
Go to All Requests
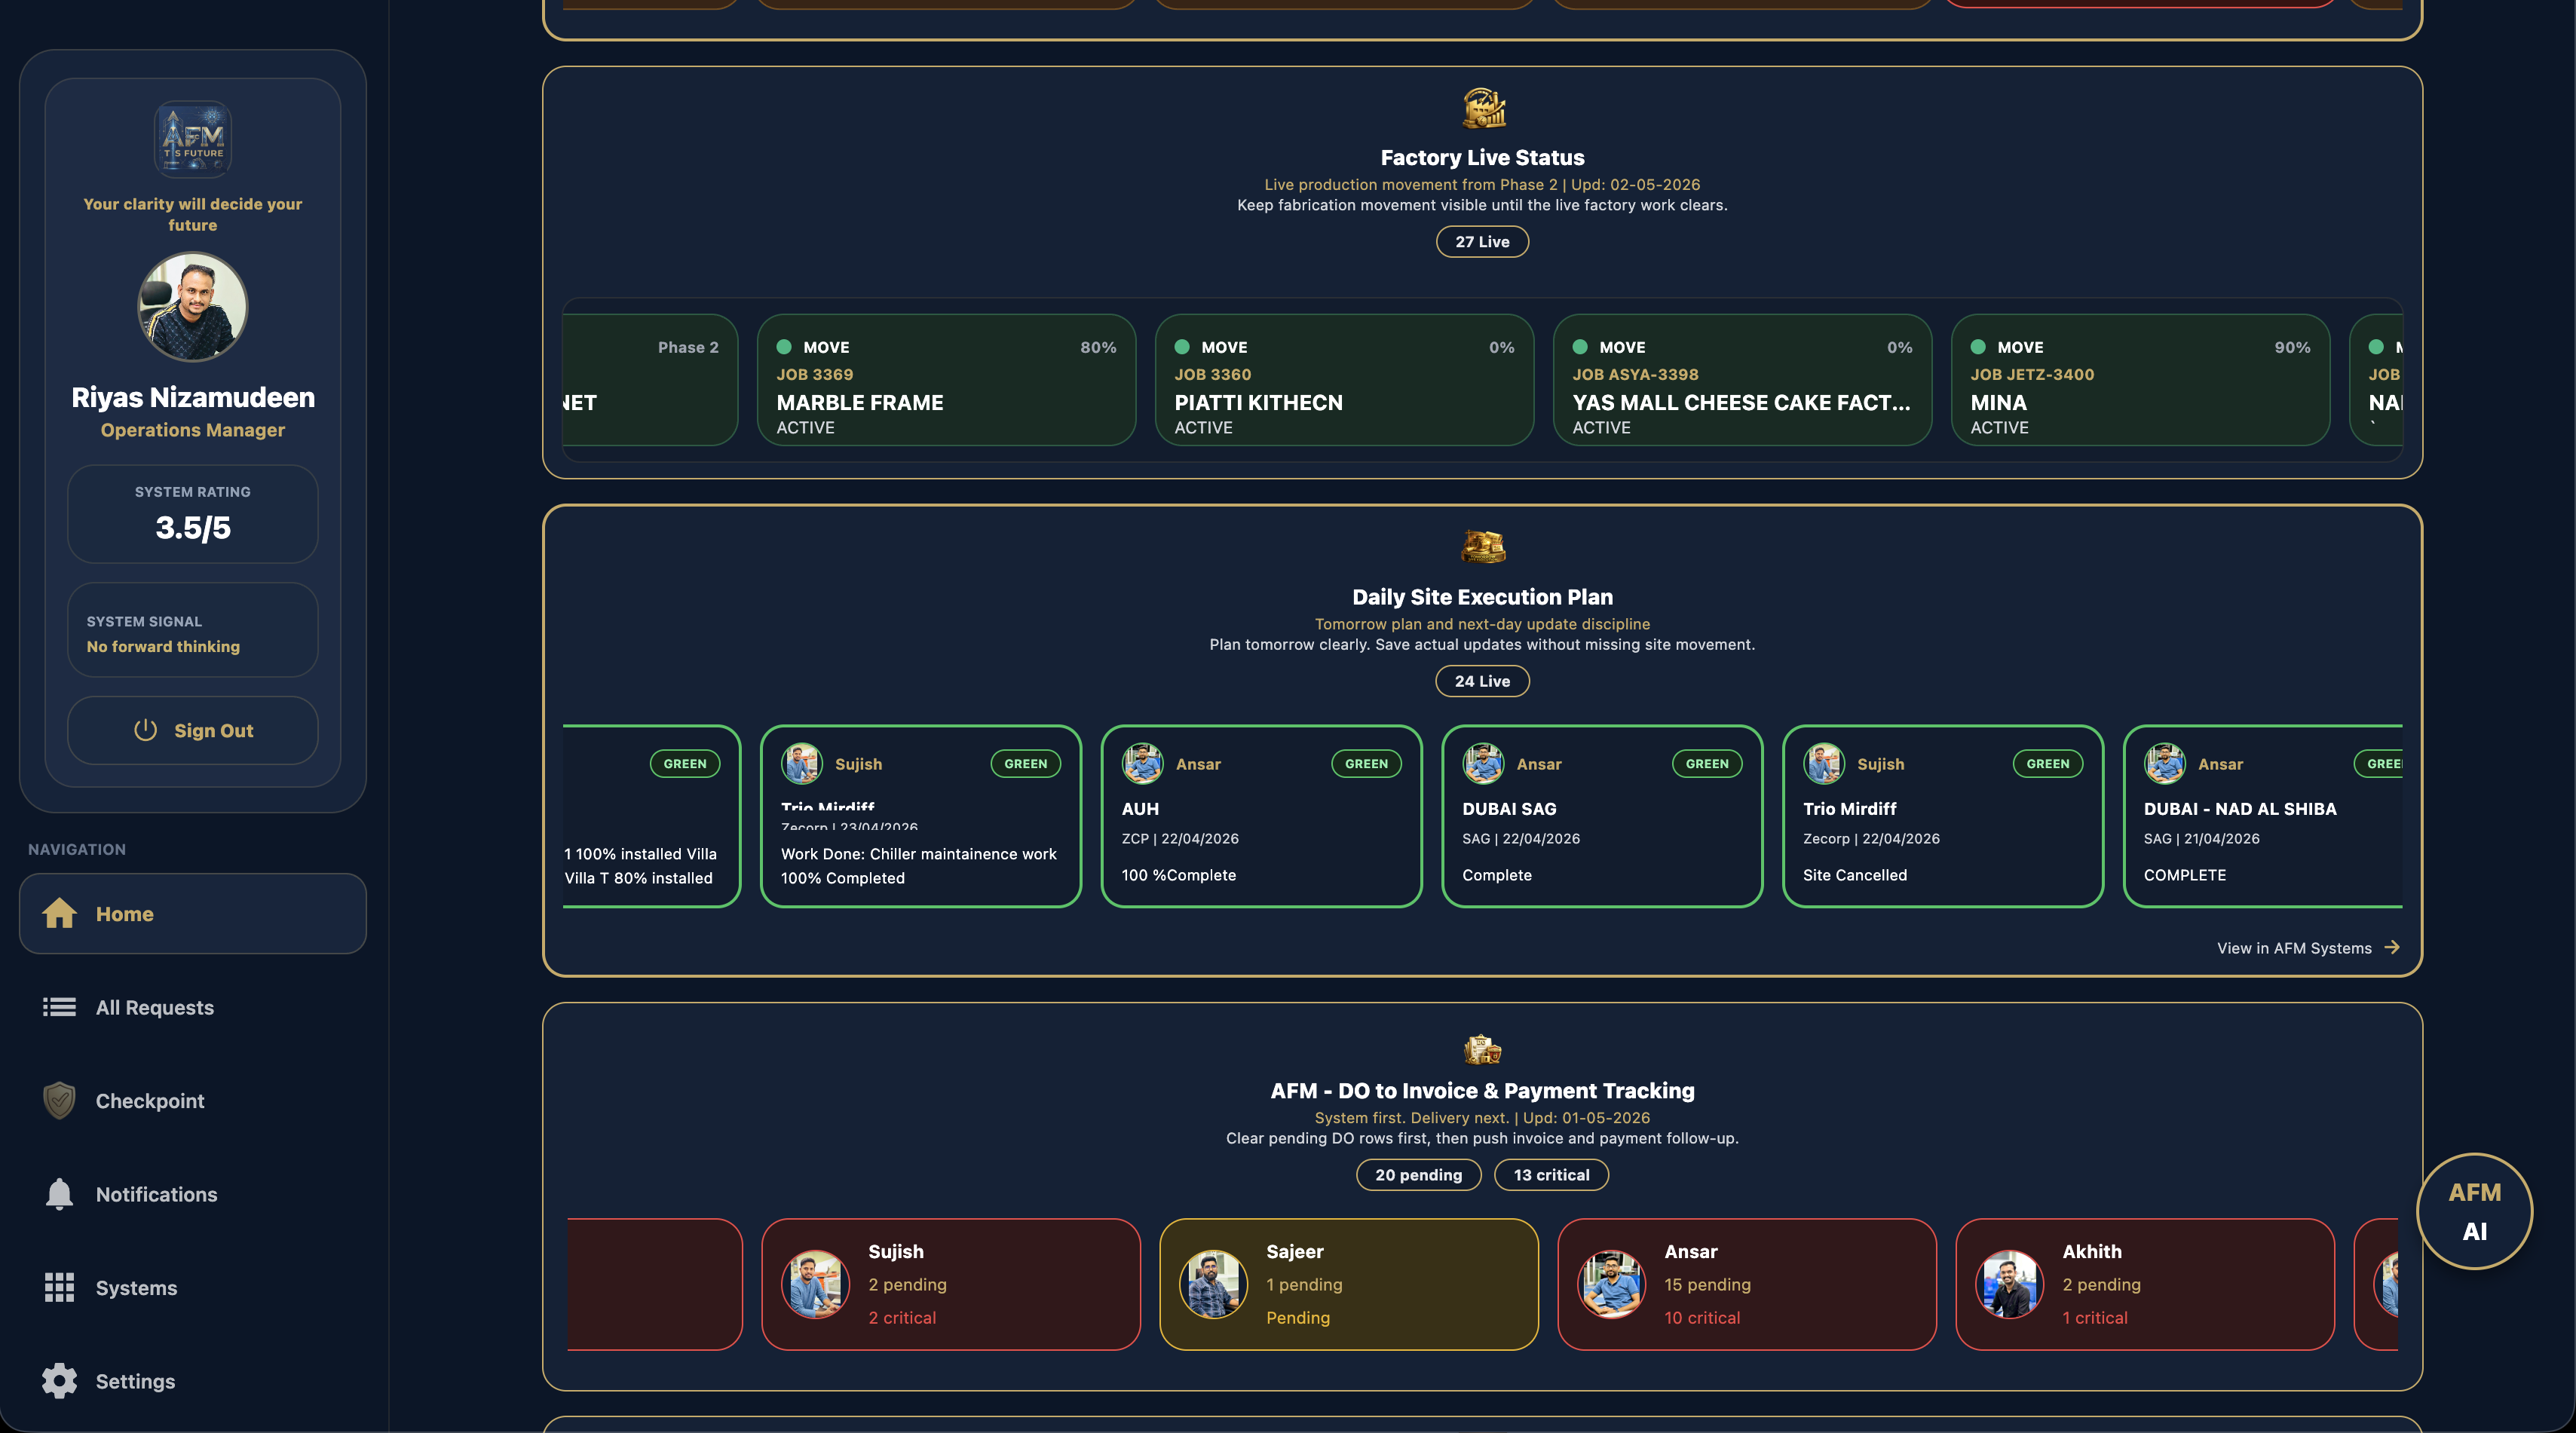(193, 1007)
